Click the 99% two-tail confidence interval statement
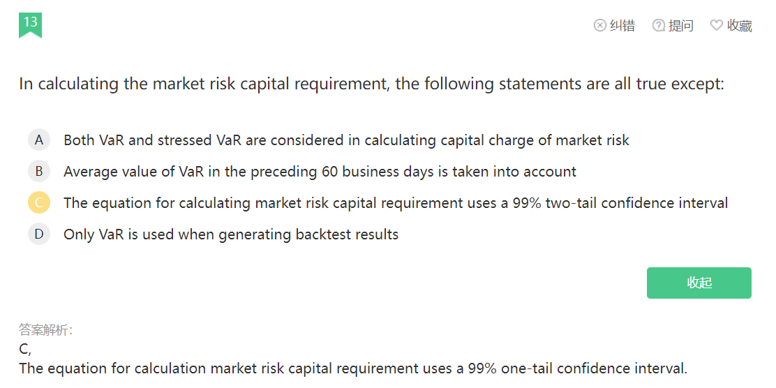The height and width of the screenshot is (388, 776). click(x=395, y=203)
